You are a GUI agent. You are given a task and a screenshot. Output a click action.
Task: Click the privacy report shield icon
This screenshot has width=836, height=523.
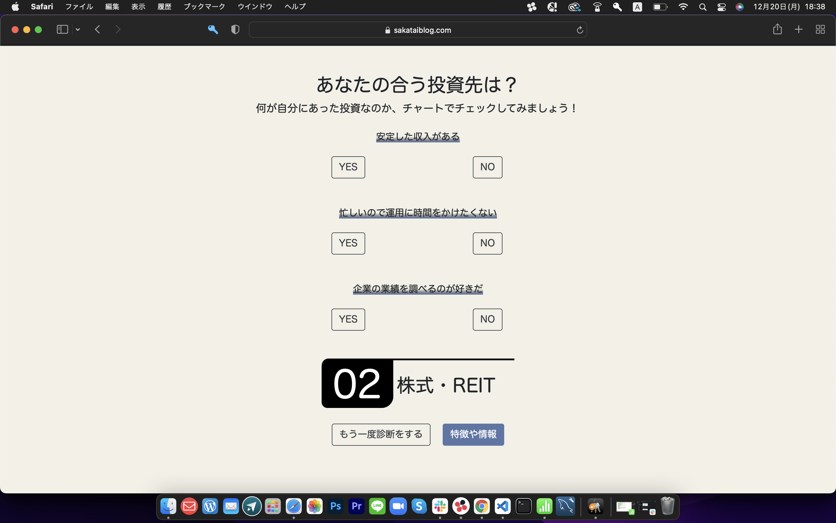(235, 30)
